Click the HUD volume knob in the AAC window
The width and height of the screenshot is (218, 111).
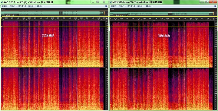9,15
